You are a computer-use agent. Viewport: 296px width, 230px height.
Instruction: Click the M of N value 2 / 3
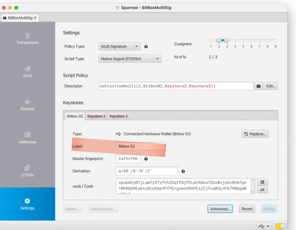[x=213, y=57]
